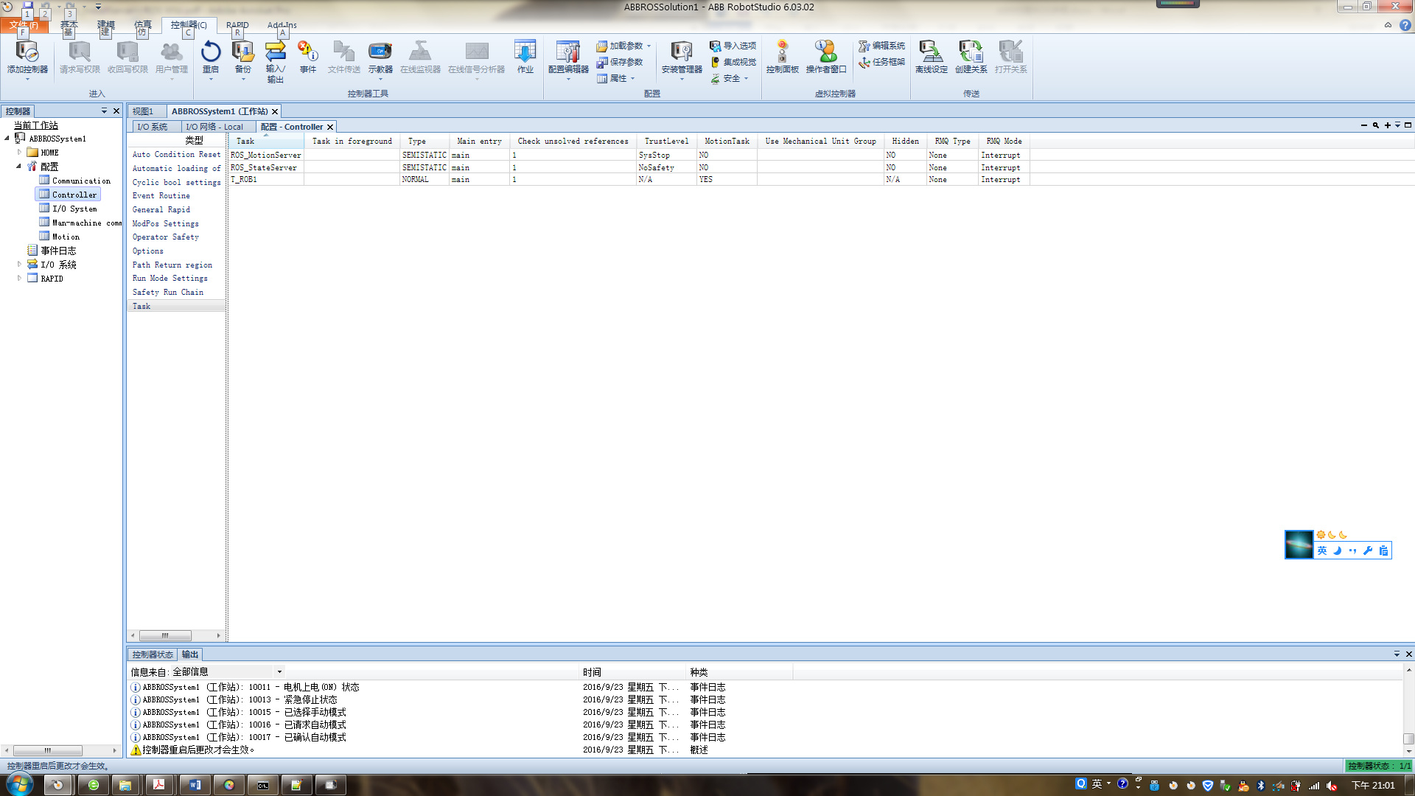Close the 配置 - Controller tab
The height and width of the screenshot is (796, 1415).
330,127
